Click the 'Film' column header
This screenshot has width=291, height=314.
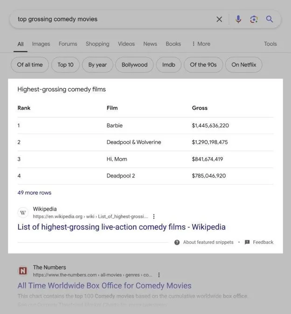pyautogui.click(x=112, y=108)
